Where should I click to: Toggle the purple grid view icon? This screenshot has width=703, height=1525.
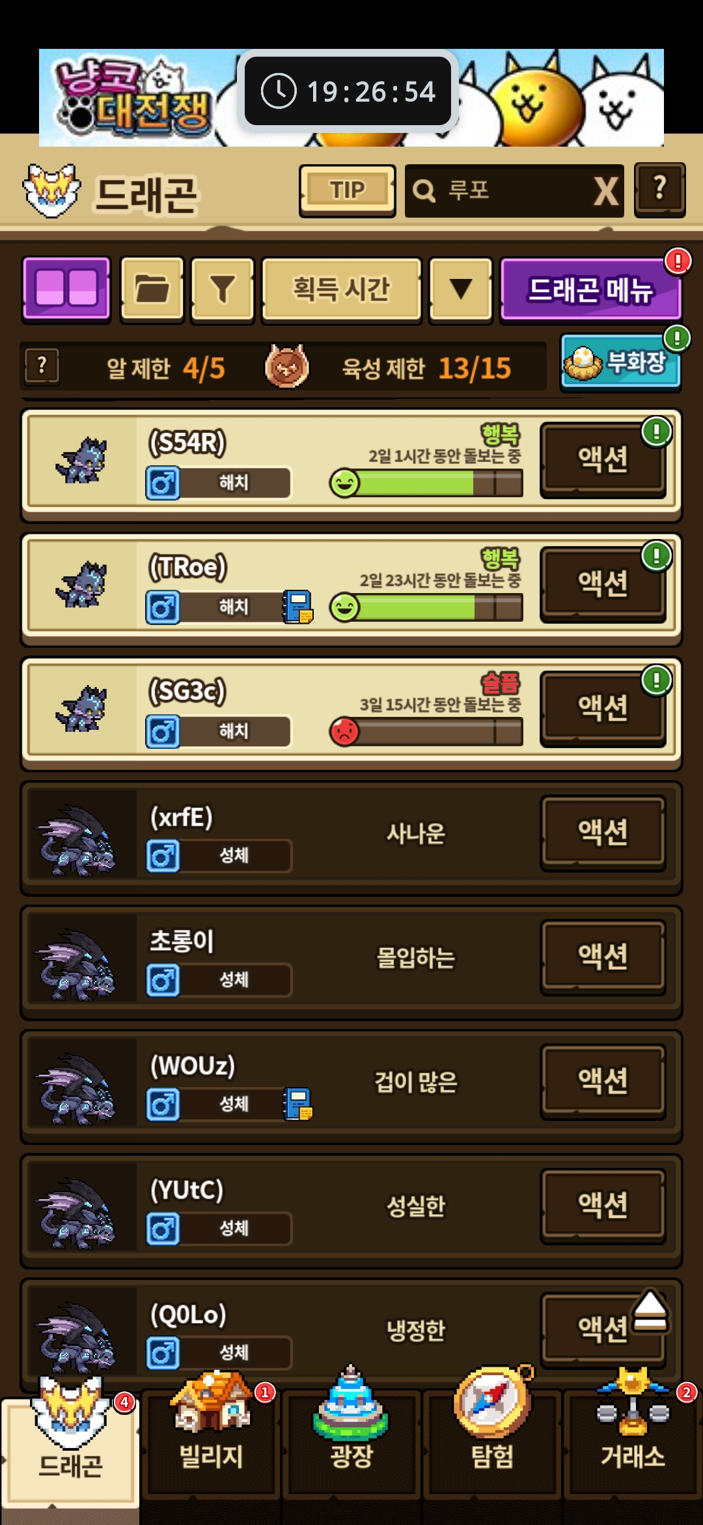pyautogui.click(x=66, y=289)
